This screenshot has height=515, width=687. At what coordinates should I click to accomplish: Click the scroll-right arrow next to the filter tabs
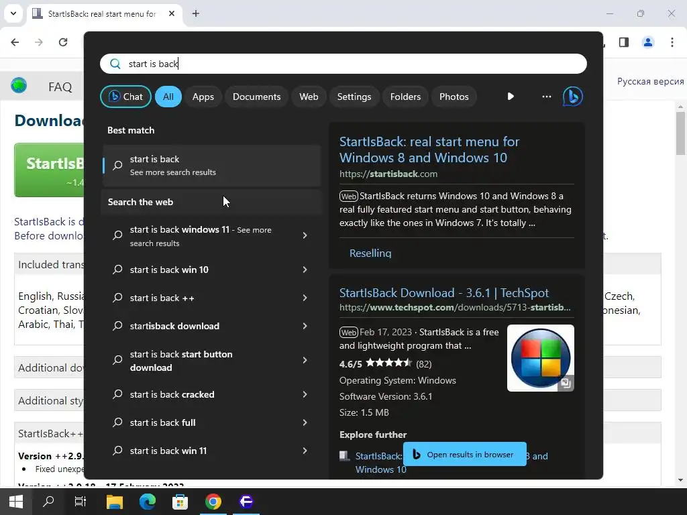click(511, 97)
